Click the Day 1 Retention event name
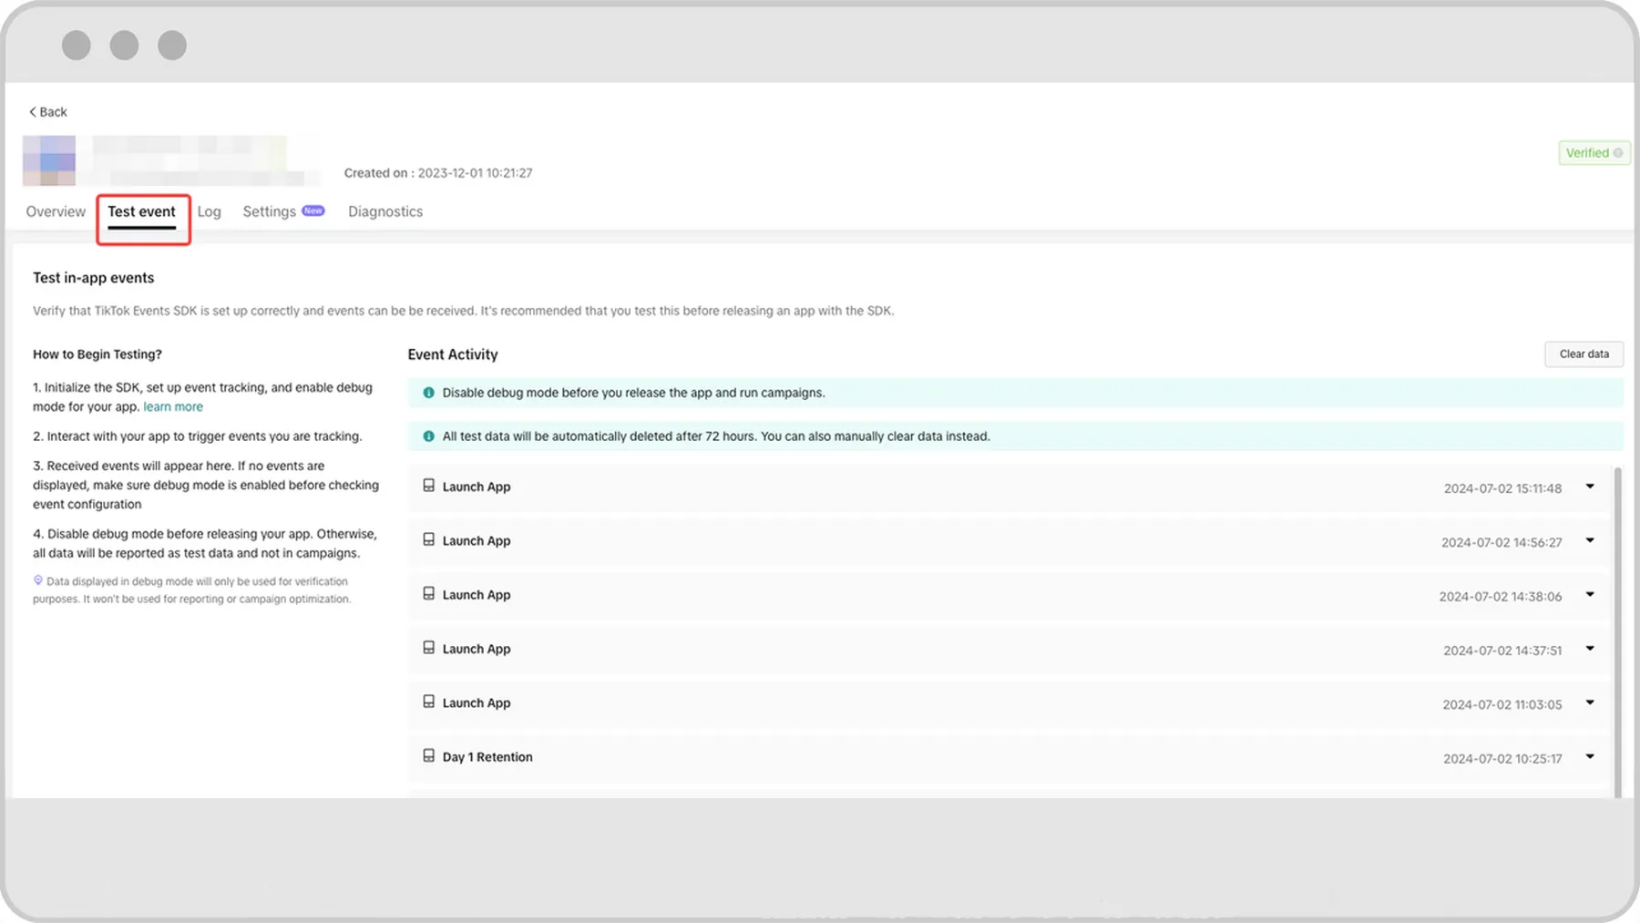Screen dimensions: 1640x923 pos(487,757)
